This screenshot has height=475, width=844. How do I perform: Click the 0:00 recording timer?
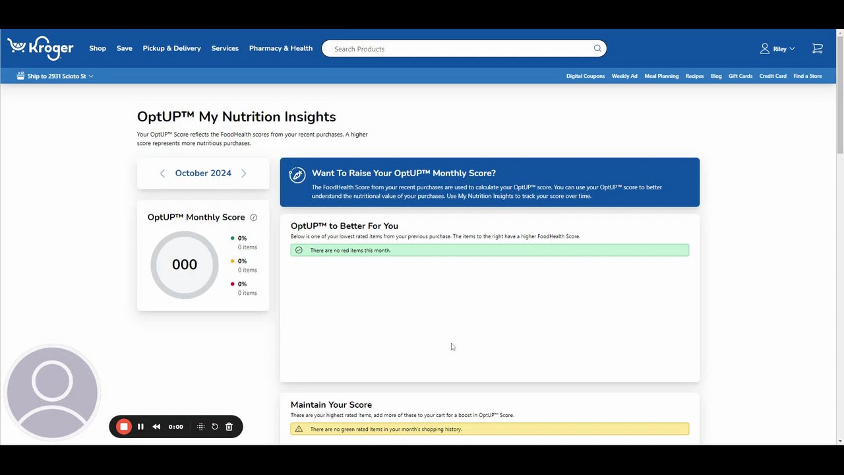pyautogui.click(x=175, y=427)
